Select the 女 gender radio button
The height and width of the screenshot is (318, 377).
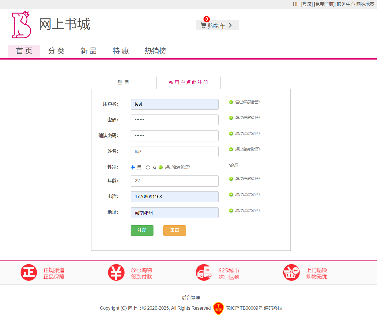coord(148,167)
